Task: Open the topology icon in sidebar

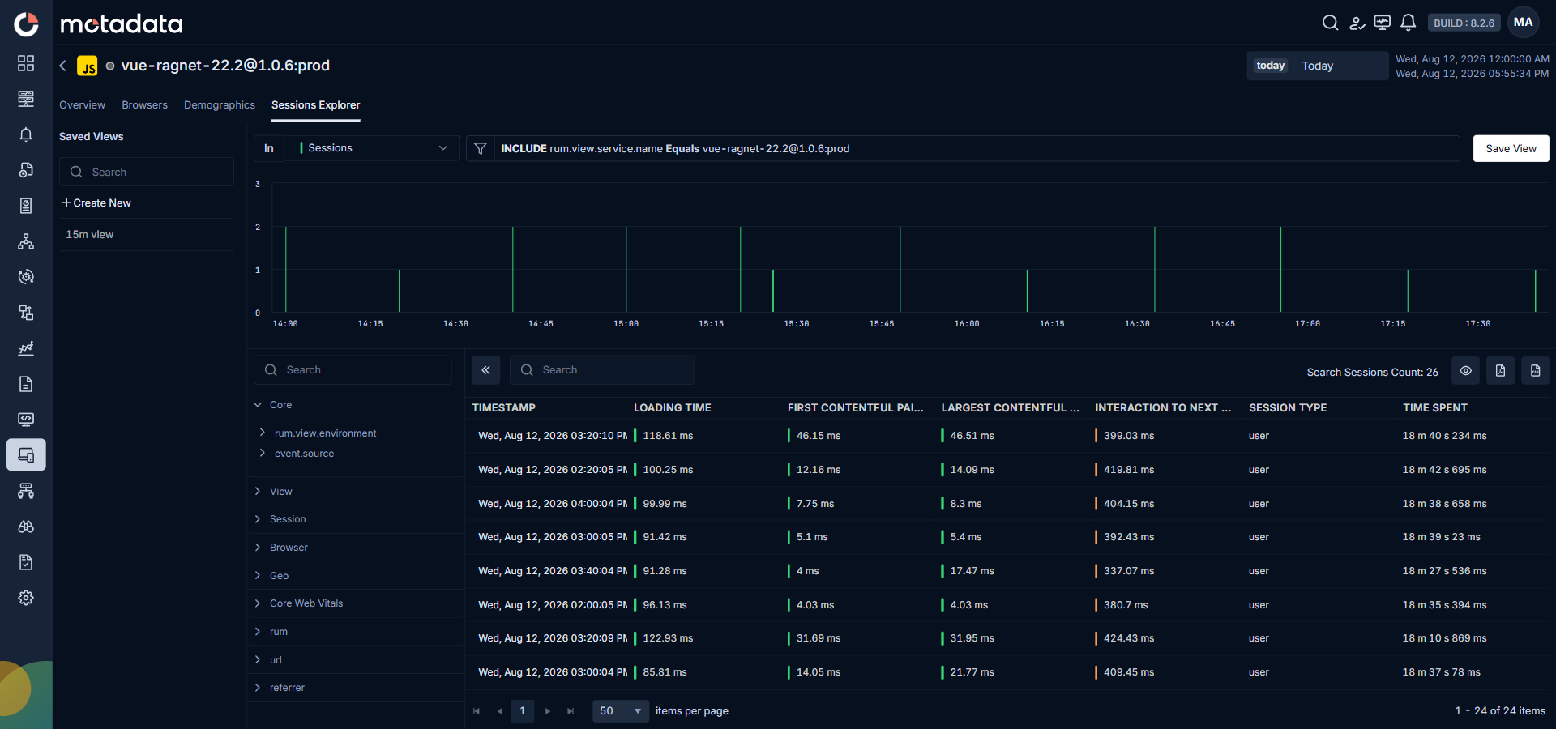Action: 26,241
